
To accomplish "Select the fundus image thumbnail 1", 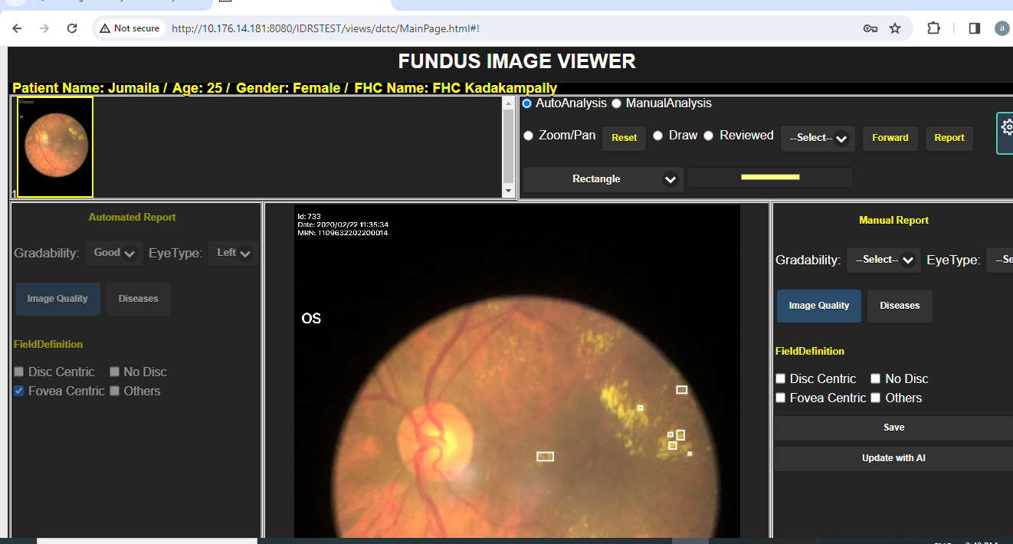I will (55, 147).
